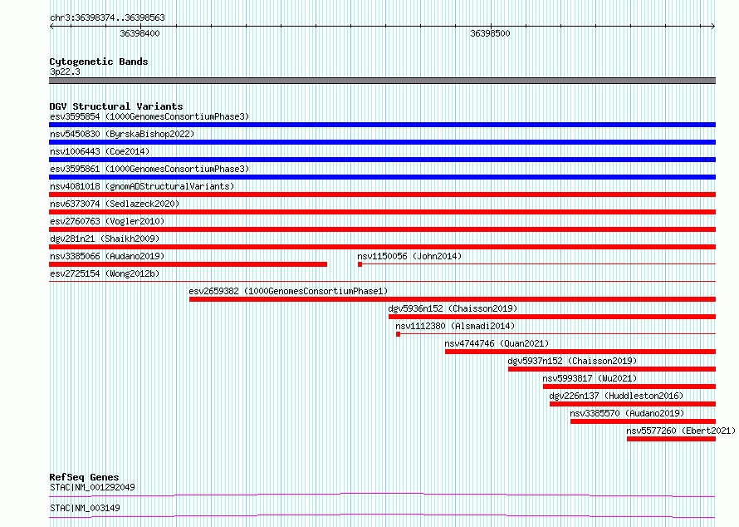The width and height of the screenshot is (739, 527).
Task: Click the red bar under dgv5937n152
Action: point(612,369)
